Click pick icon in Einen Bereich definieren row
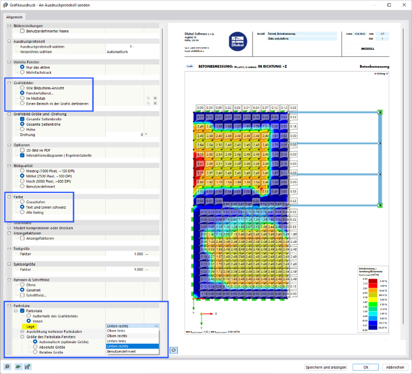This screenshot has width=412, height=374. [148, 104]
